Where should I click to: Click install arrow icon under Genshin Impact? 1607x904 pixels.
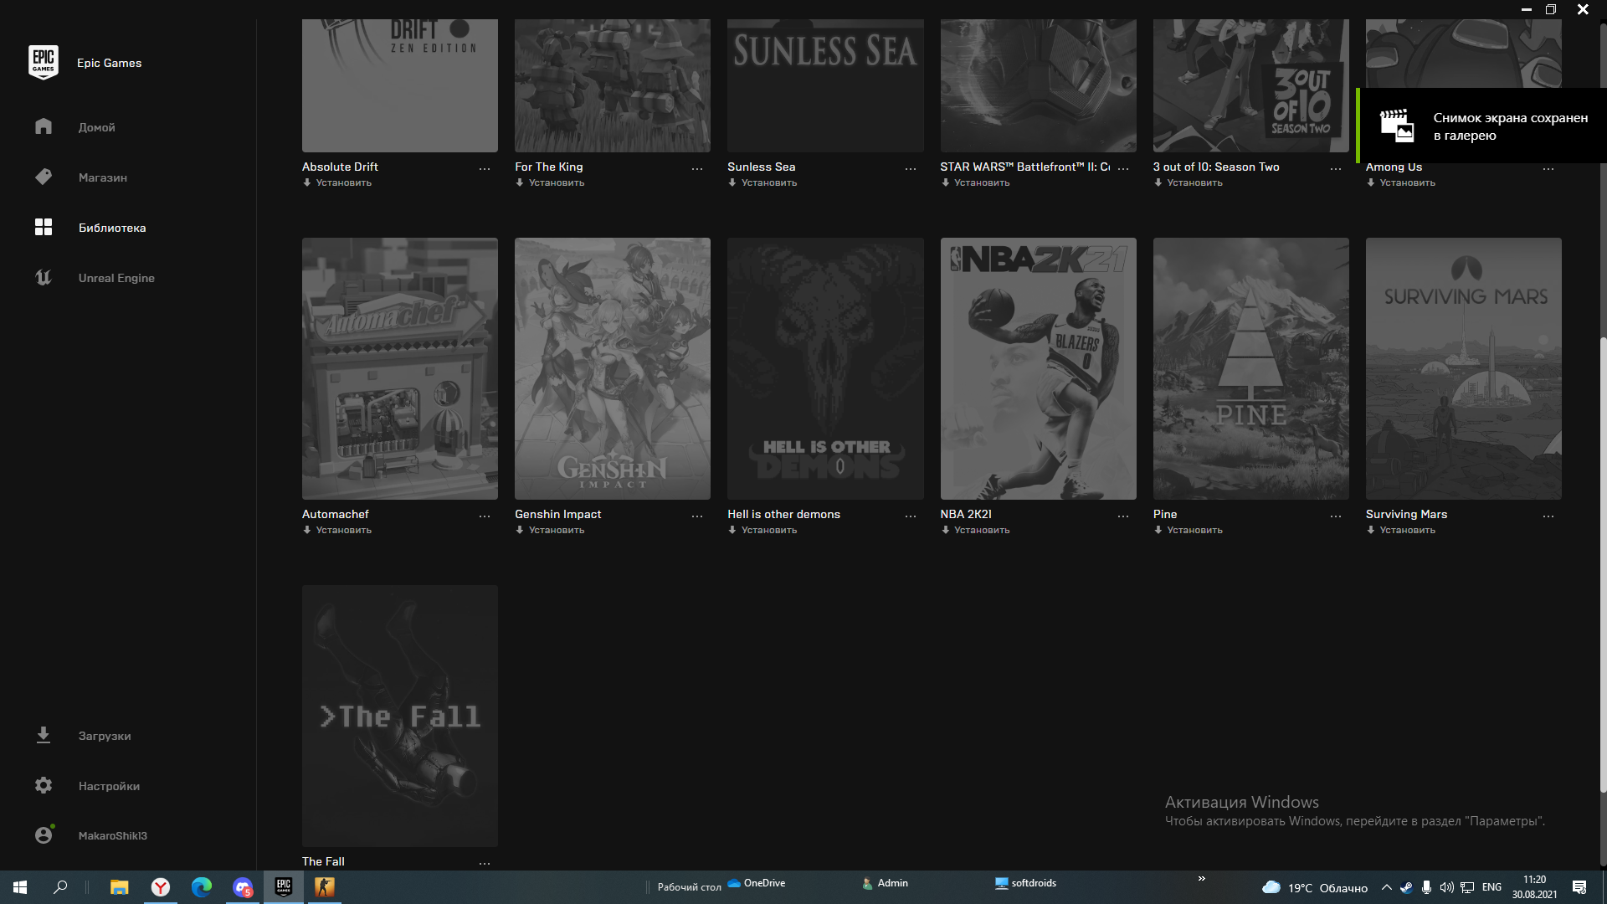[520, 530]
